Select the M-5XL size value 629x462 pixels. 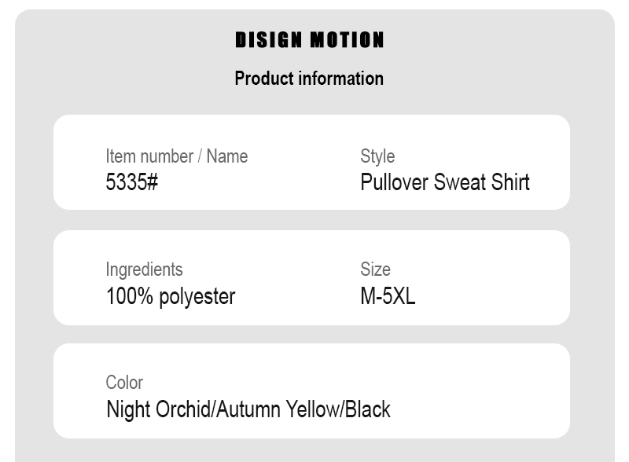(x=388, y=296)
